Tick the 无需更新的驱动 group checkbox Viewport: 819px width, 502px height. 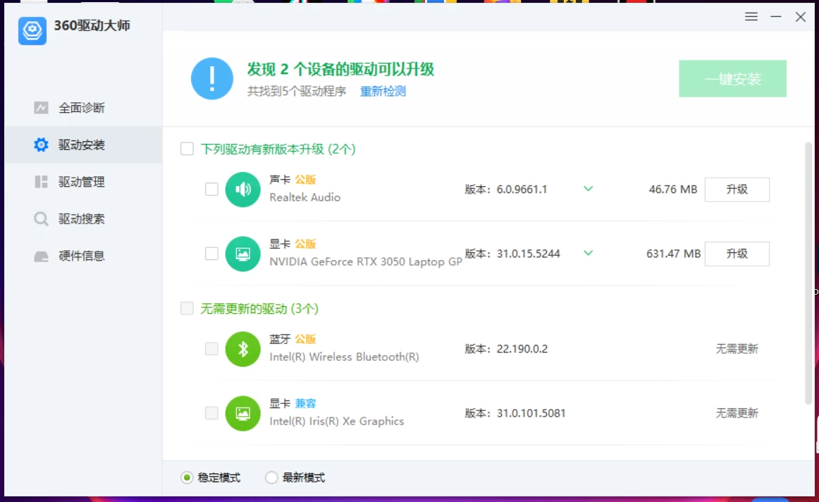tap(187, 308)
